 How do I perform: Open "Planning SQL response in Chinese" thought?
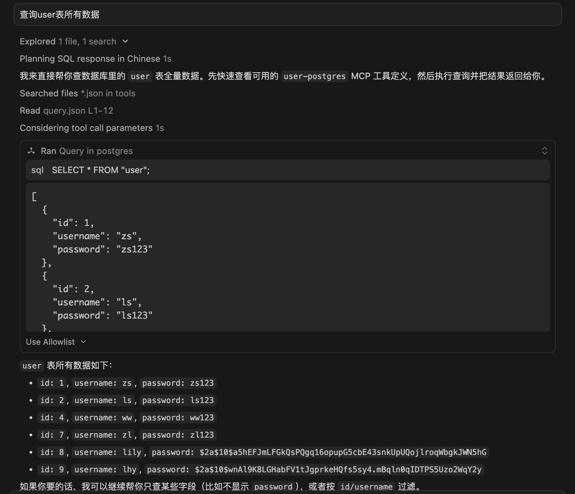click(x=95, y=59)
